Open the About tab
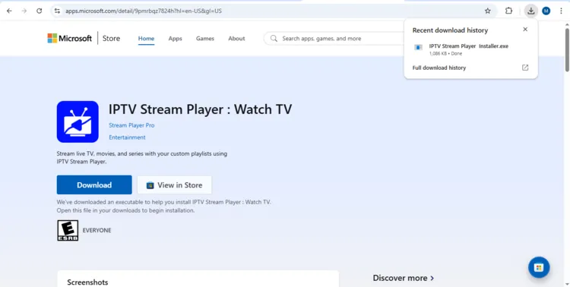This screenshot has height=287, width=570. tap(236, 39)
